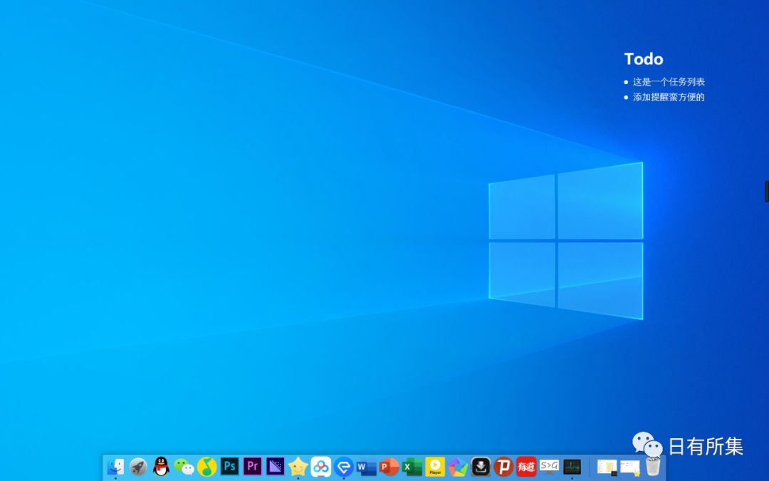This screenshot has width=769, height=481.
Task: Select the smiling star app icon
Action: pos(297,467)
